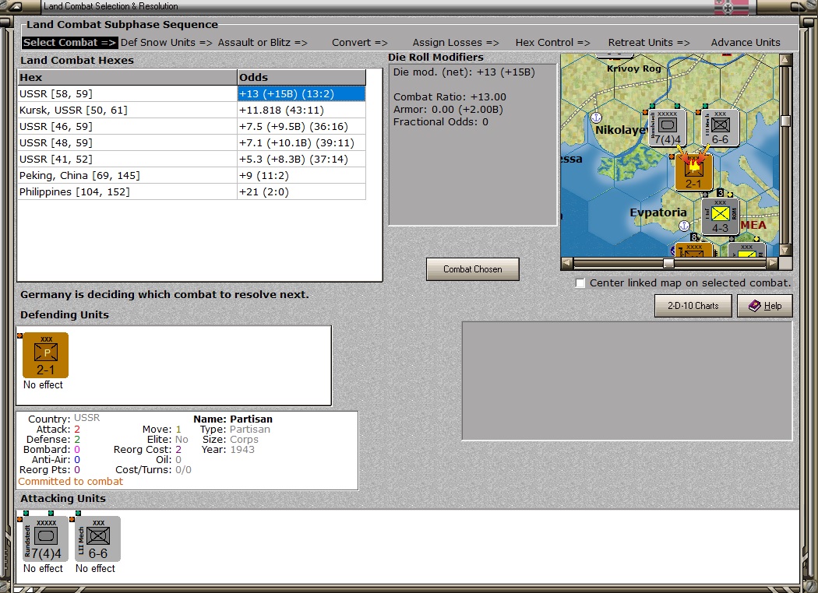Click the map vertical scrollbar up arrow
Image resolution: width=818 pixels, height=593 pixels.
pos(785,59)
